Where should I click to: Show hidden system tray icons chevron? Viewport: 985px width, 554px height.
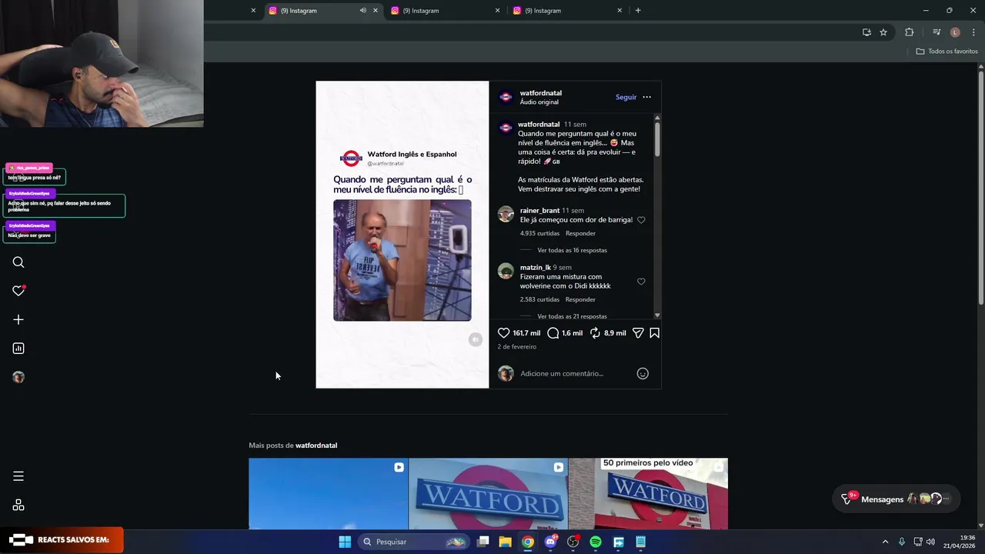click(x=885, y=542)
